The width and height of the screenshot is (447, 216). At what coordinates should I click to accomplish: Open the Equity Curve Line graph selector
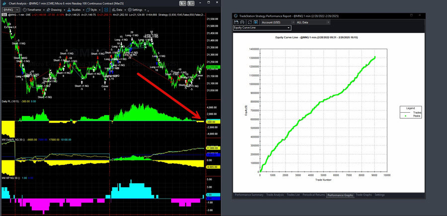click(262, 28)
